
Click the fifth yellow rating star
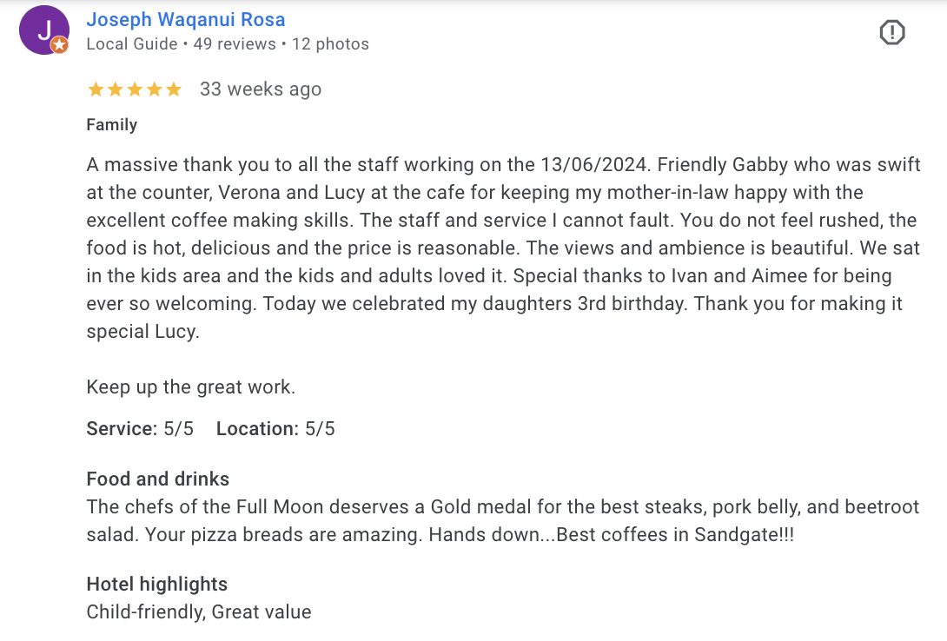click(174, 89)
